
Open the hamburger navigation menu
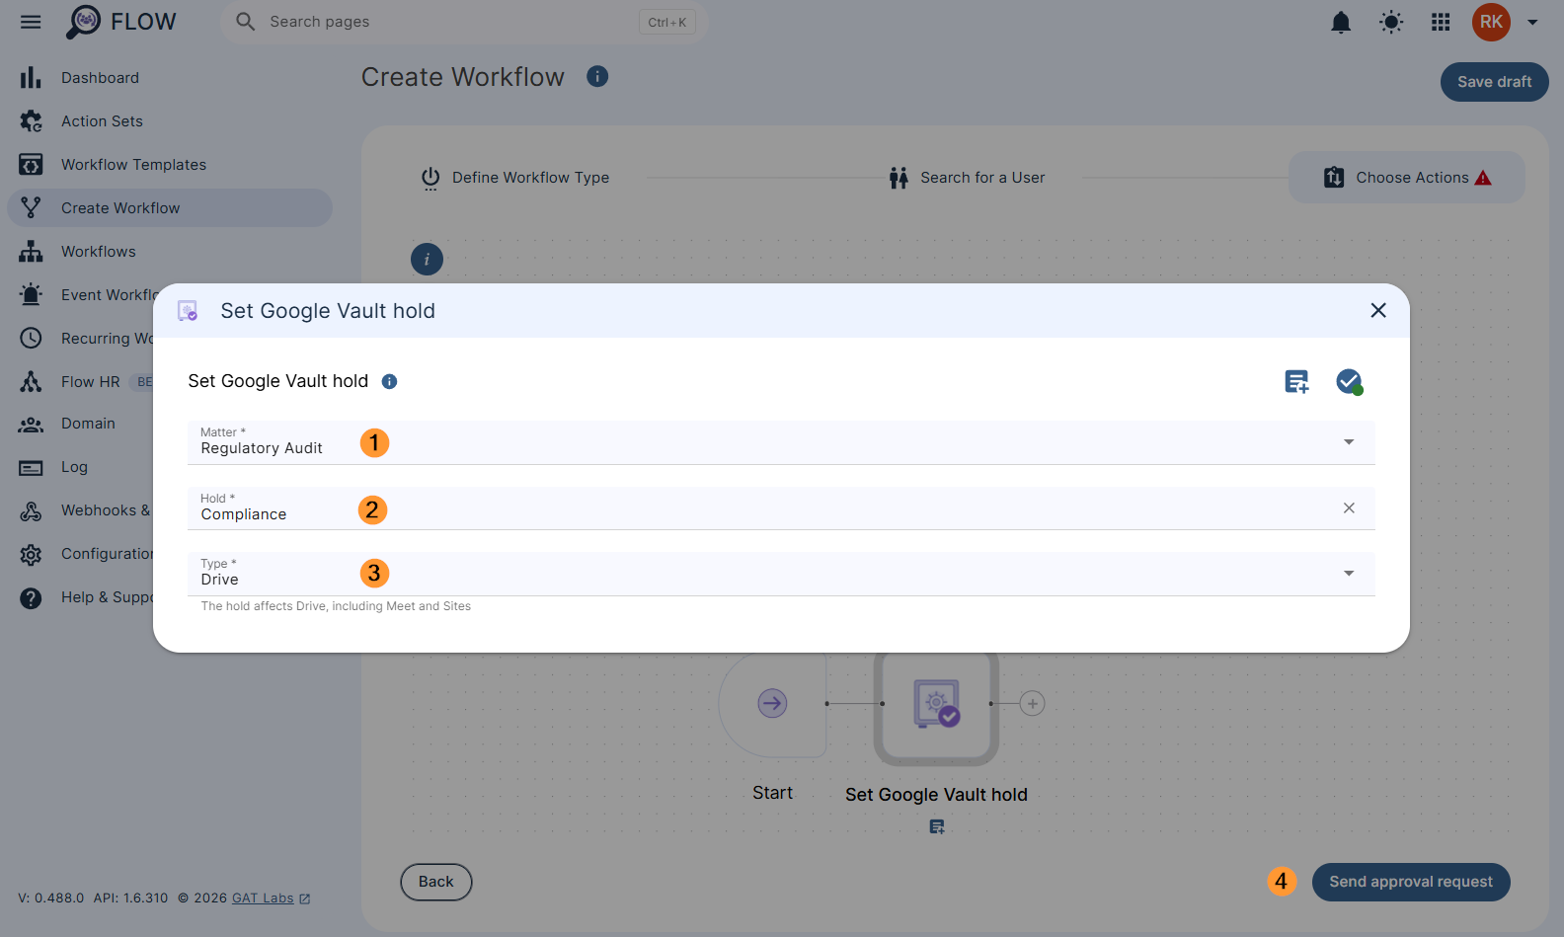[31, 22]
